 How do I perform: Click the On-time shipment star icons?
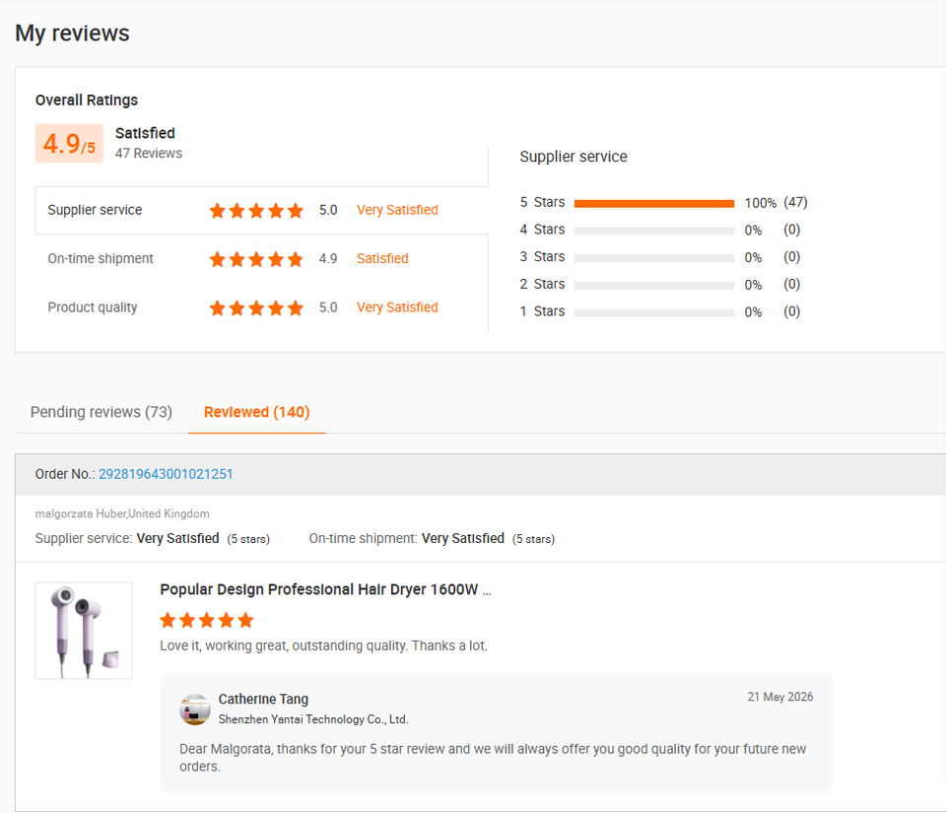point(256,259)
